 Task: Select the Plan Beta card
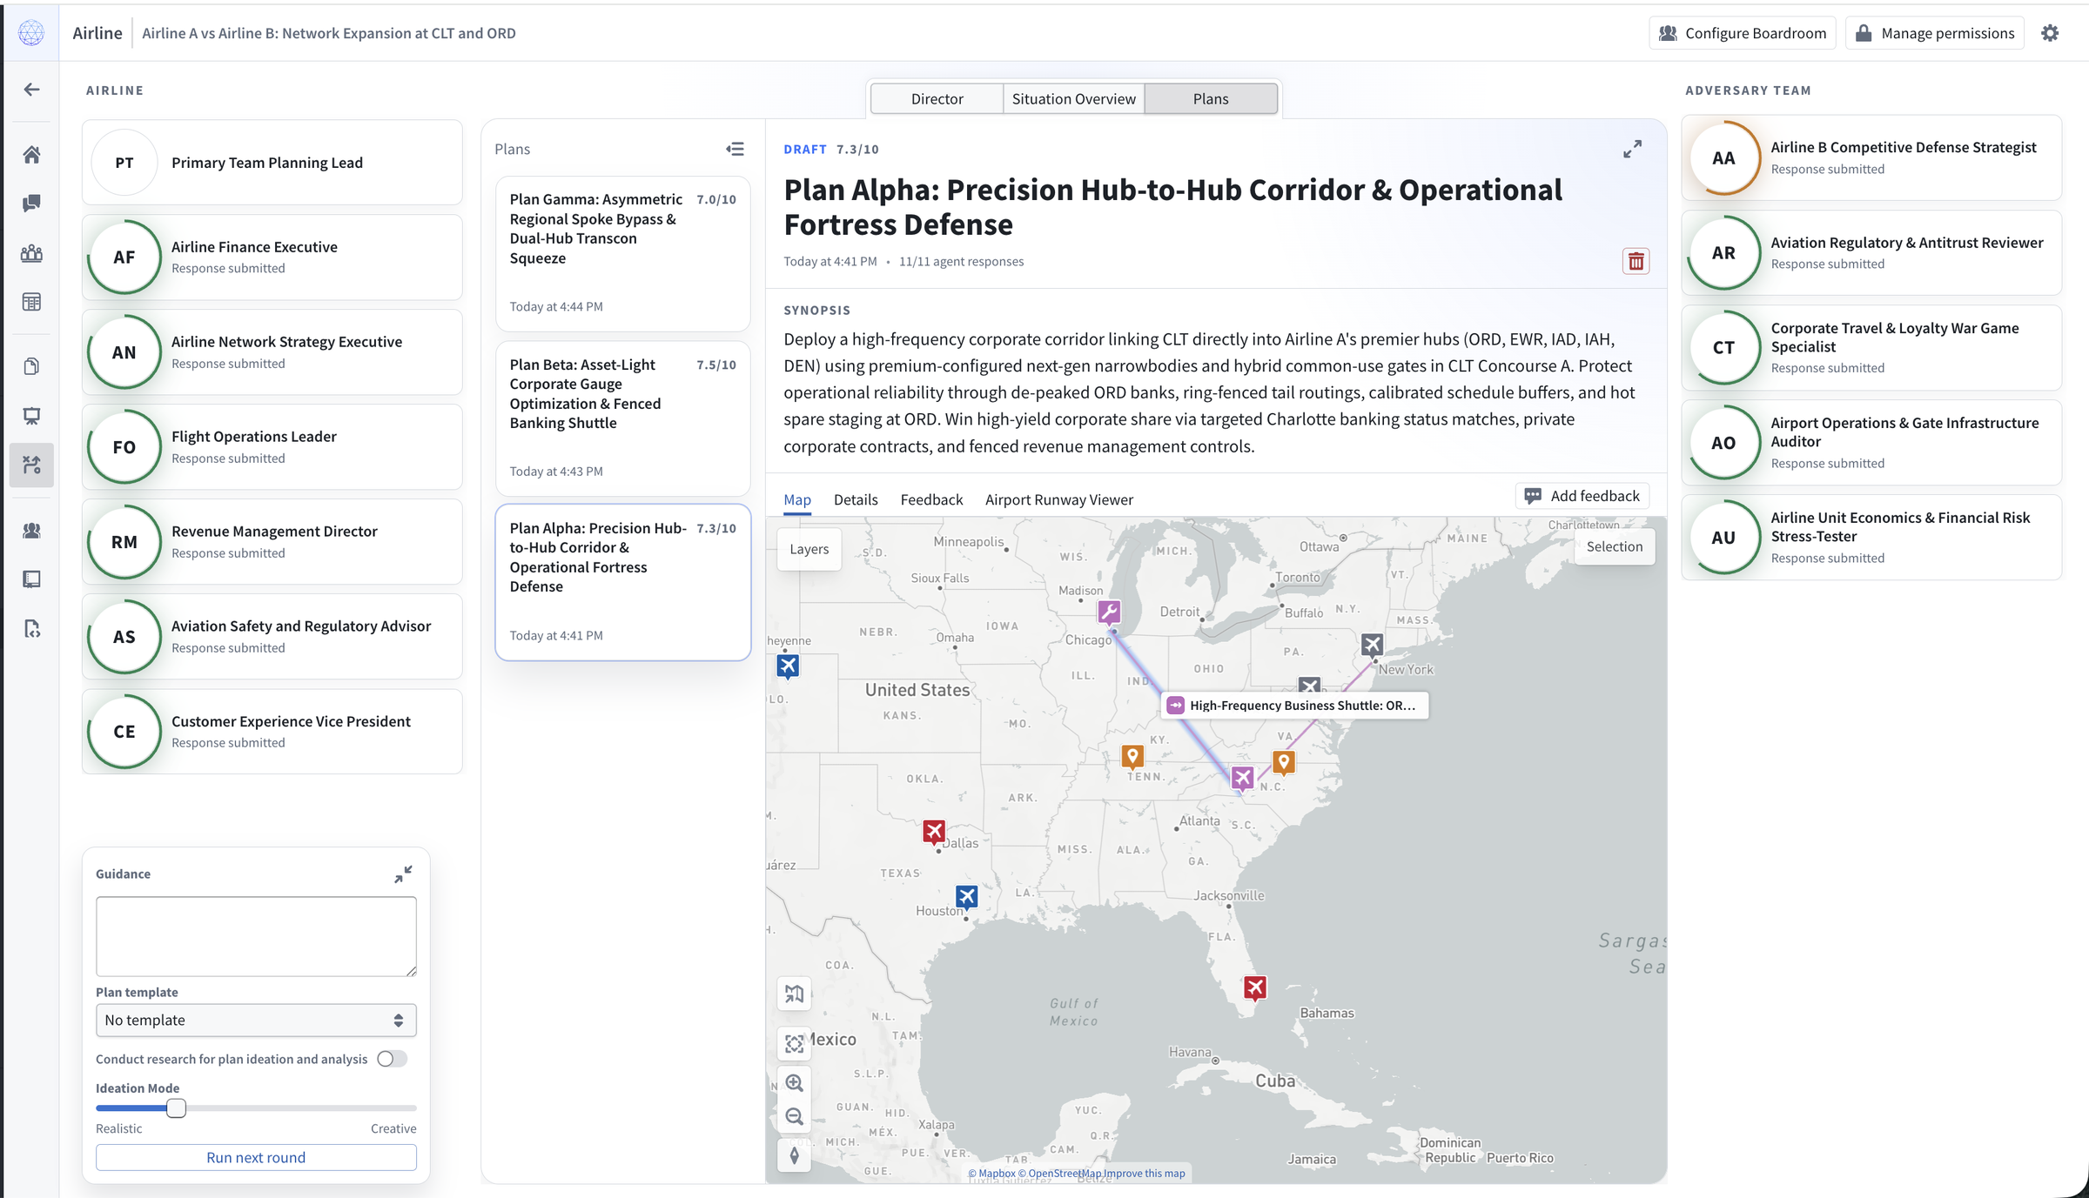point(622,418)
